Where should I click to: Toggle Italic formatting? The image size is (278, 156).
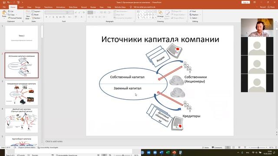50,17
